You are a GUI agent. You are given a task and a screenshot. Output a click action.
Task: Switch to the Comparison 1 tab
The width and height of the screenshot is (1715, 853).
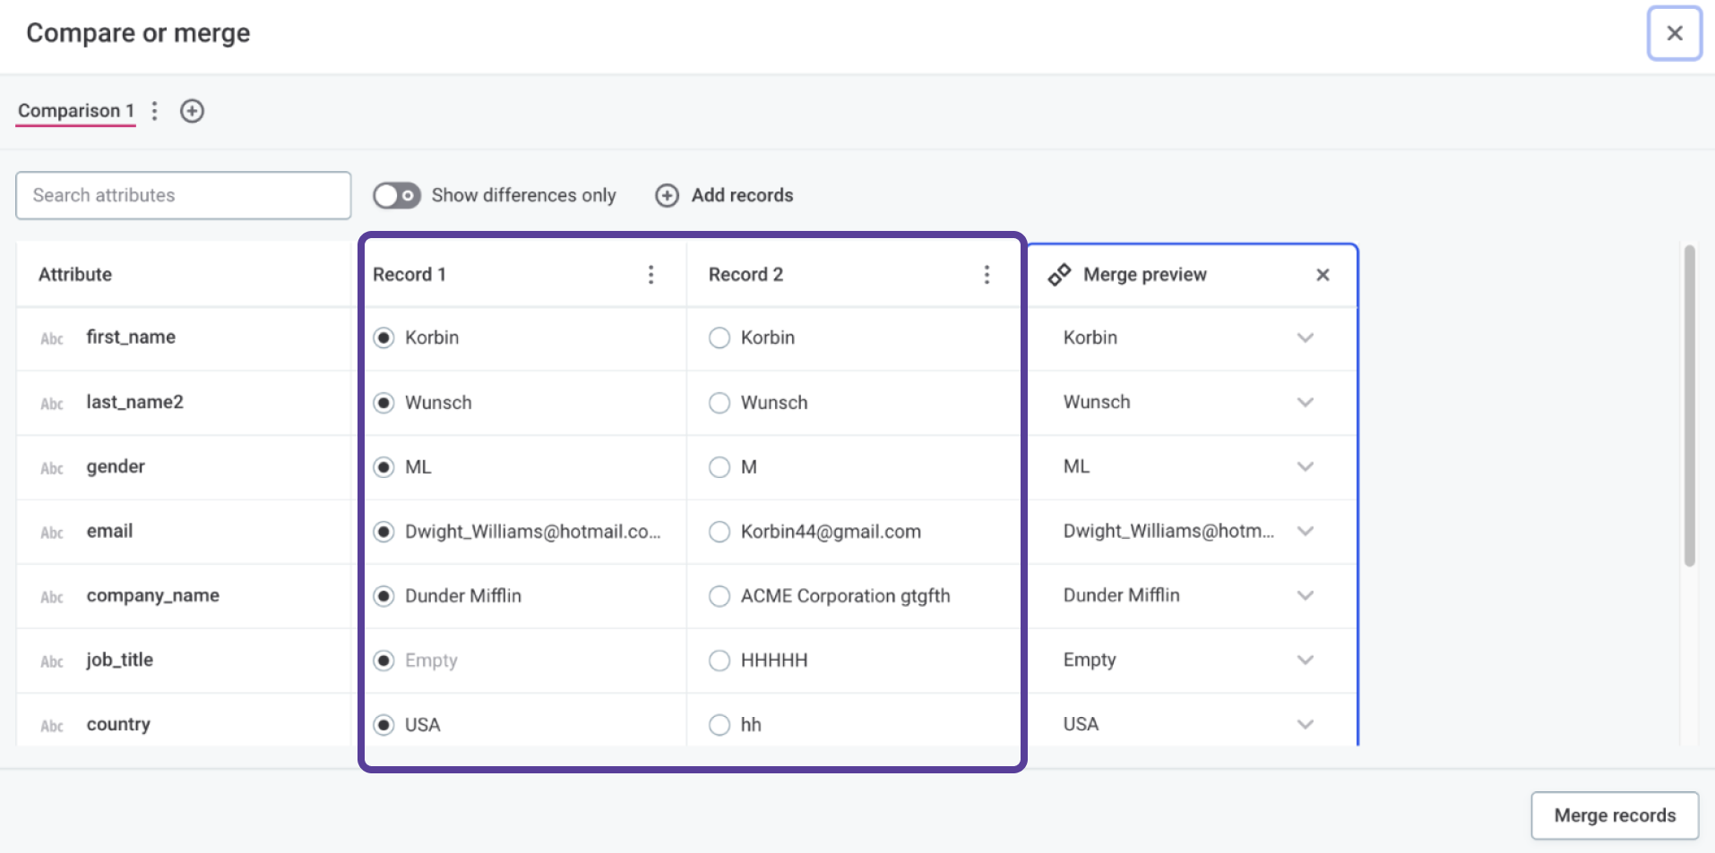(75, 111)
